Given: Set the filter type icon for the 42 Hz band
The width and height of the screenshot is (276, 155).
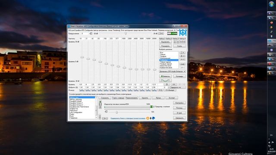Looking at the screenshot, I should coord(94,90).
